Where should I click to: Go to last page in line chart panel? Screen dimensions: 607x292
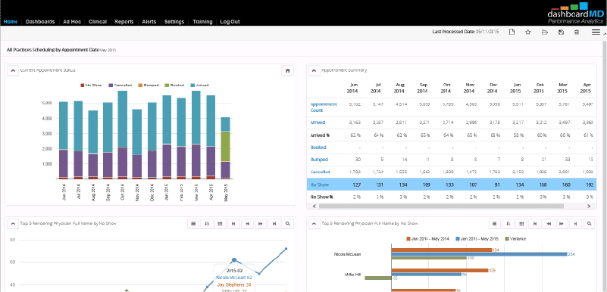tap(274, 224)
